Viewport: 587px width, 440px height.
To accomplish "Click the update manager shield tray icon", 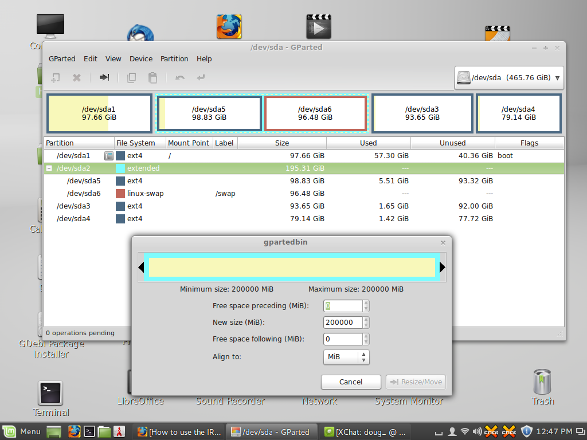I will click(526, 432).
